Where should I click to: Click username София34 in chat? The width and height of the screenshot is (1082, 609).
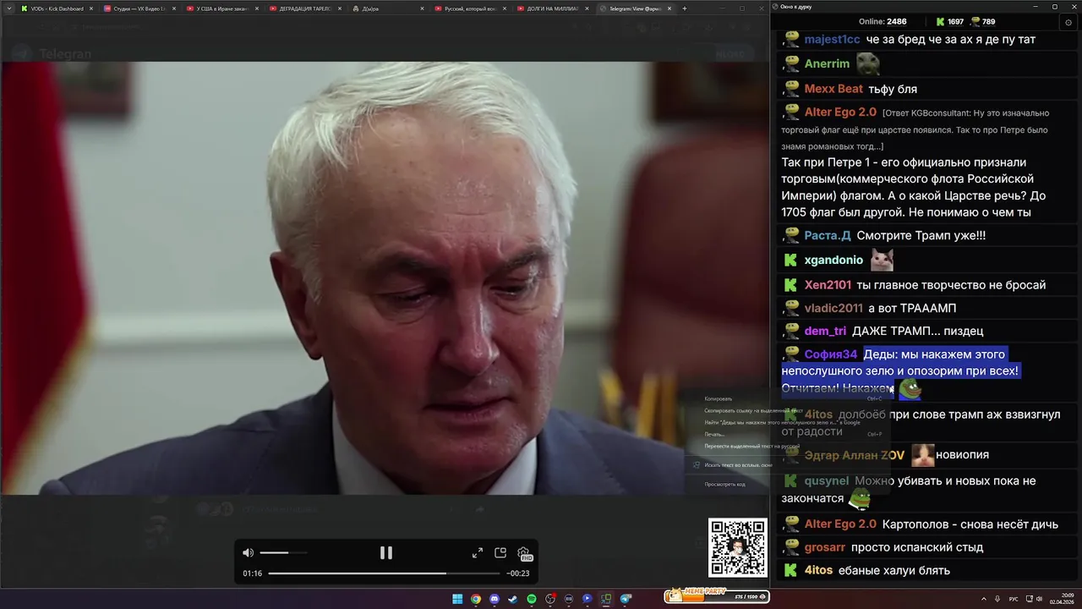coord(831,354)
